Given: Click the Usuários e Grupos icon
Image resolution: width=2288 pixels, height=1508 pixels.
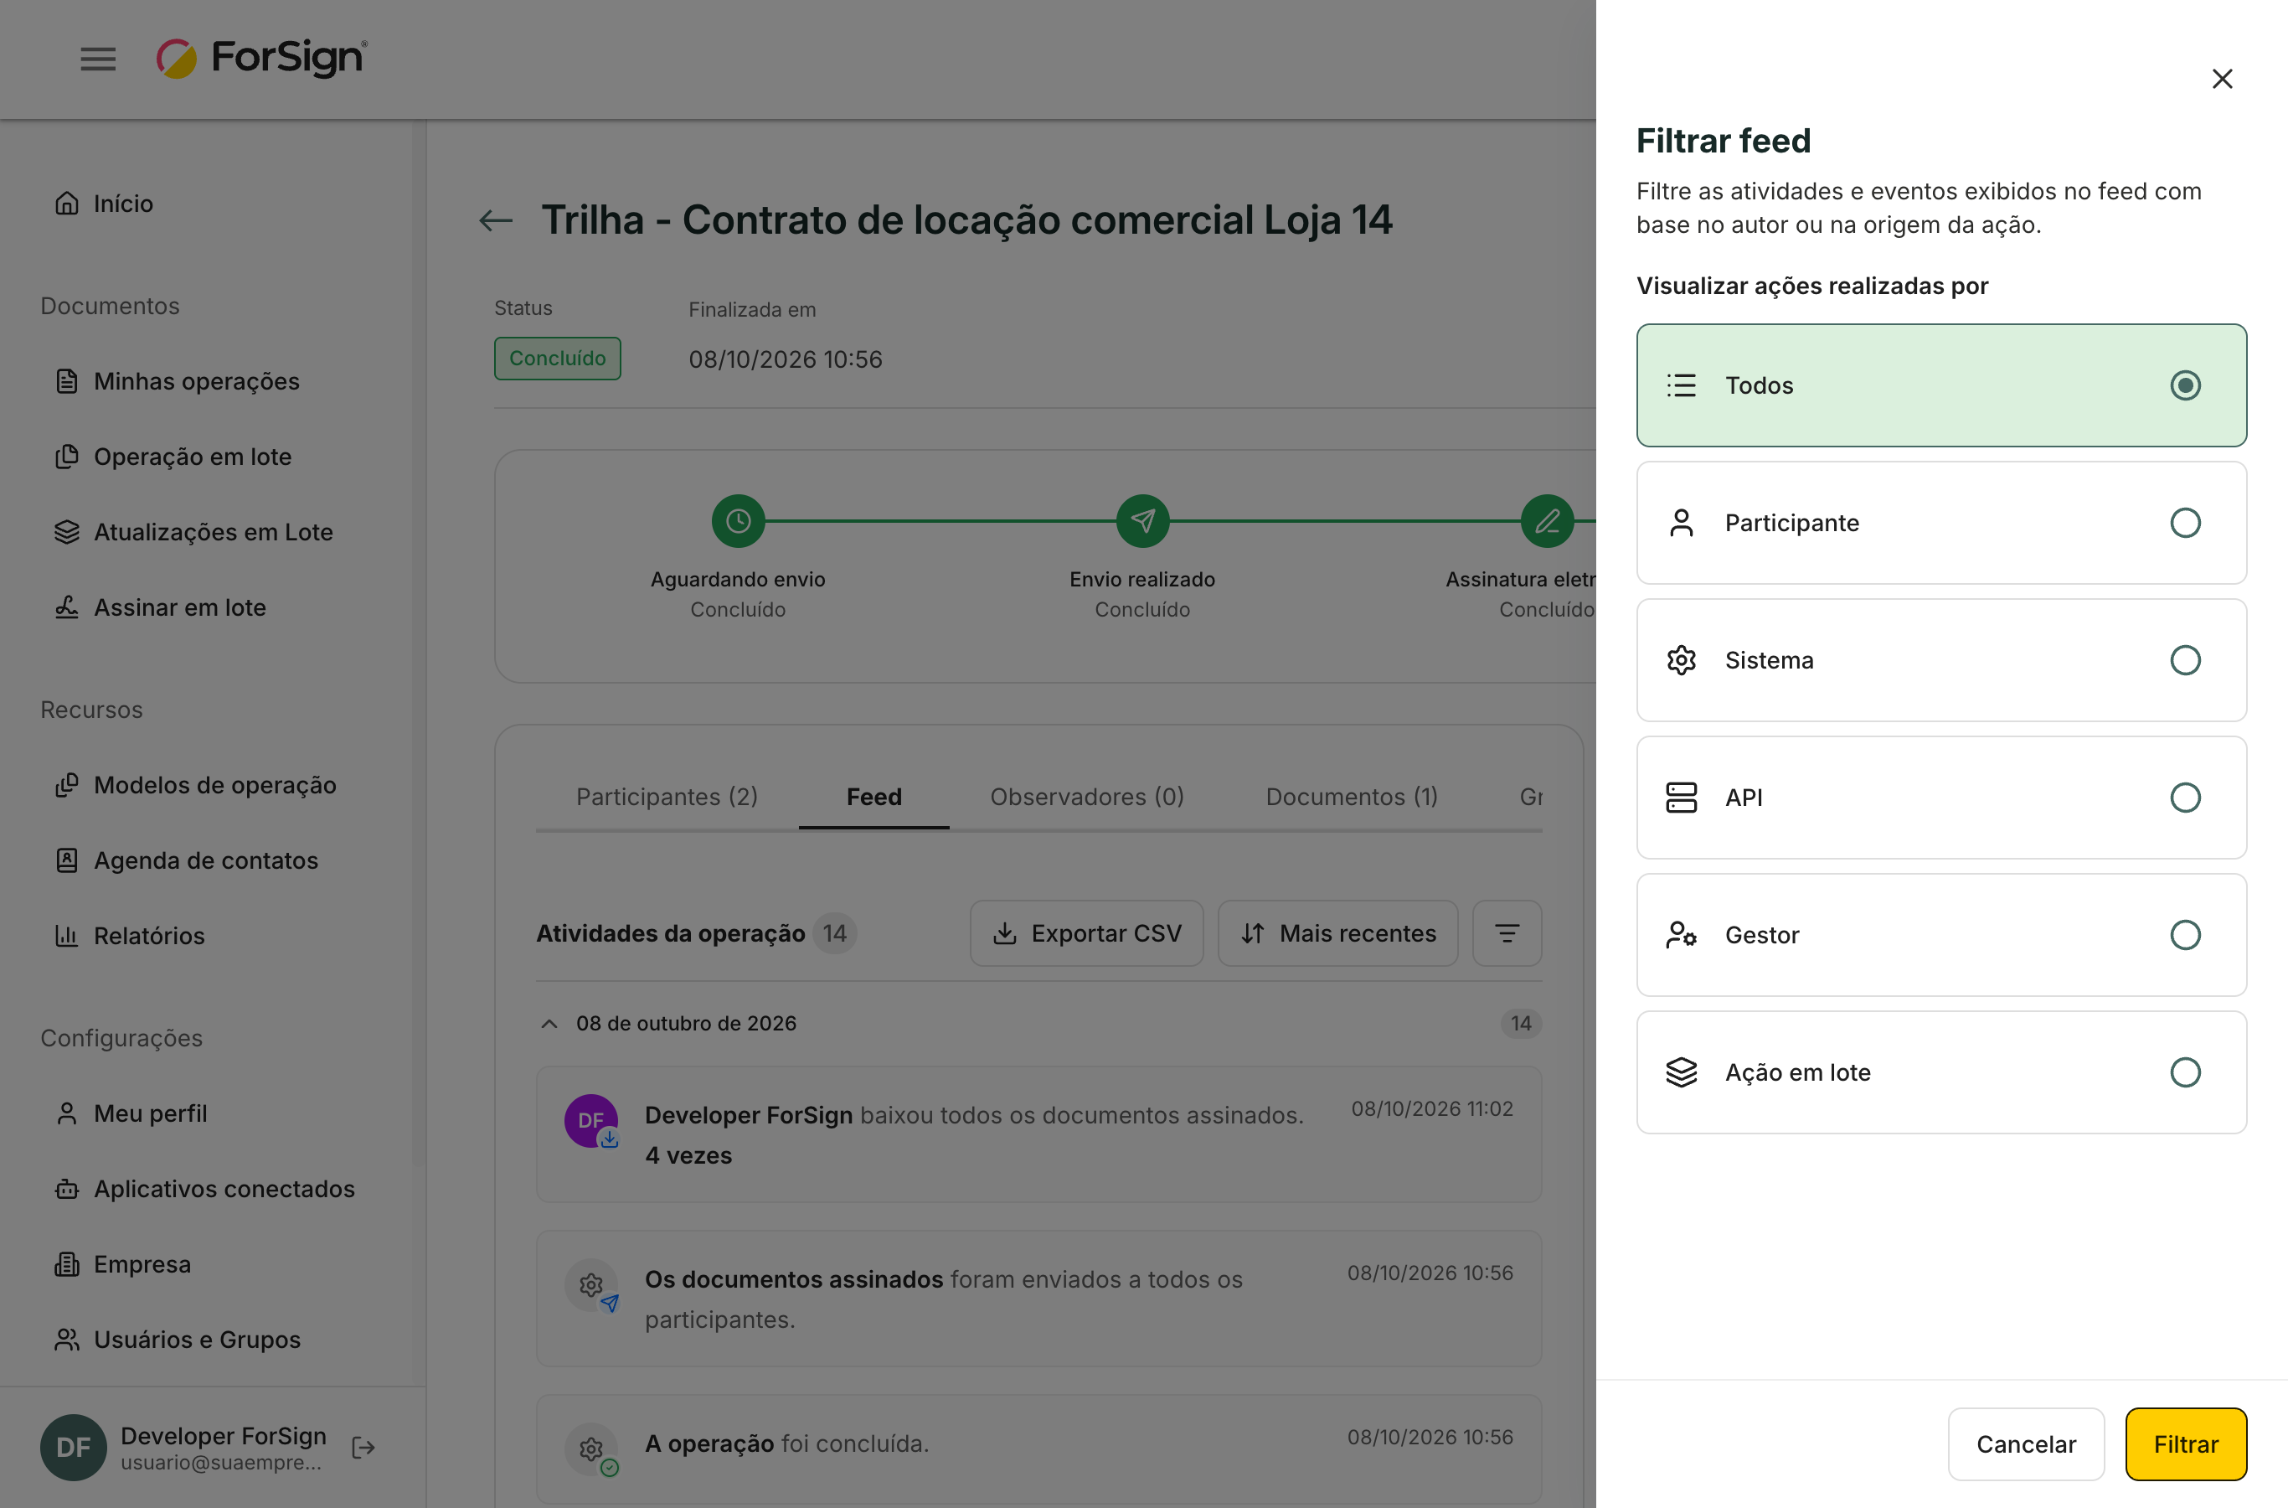Looking at the screenshot, I should (66, 1340).
